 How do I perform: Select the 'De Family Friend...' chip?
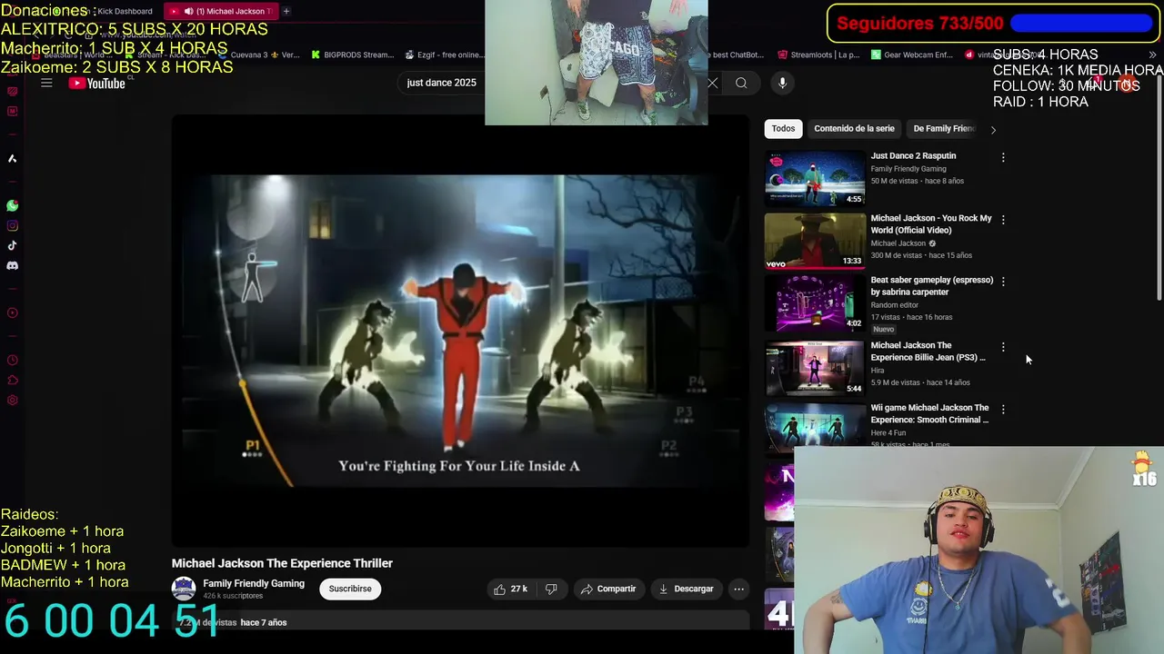pos(943,129)
